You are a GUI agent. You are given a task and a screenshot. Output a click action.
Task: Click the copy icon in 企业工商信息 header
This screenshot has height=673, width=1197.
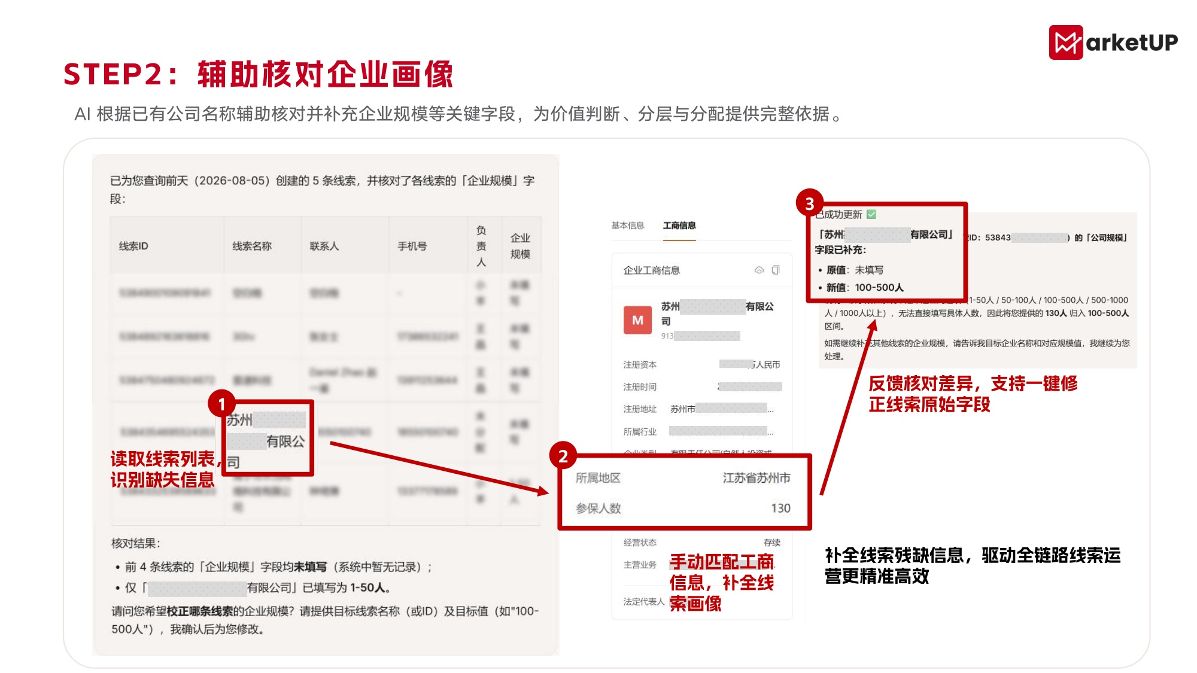(776, 270)
